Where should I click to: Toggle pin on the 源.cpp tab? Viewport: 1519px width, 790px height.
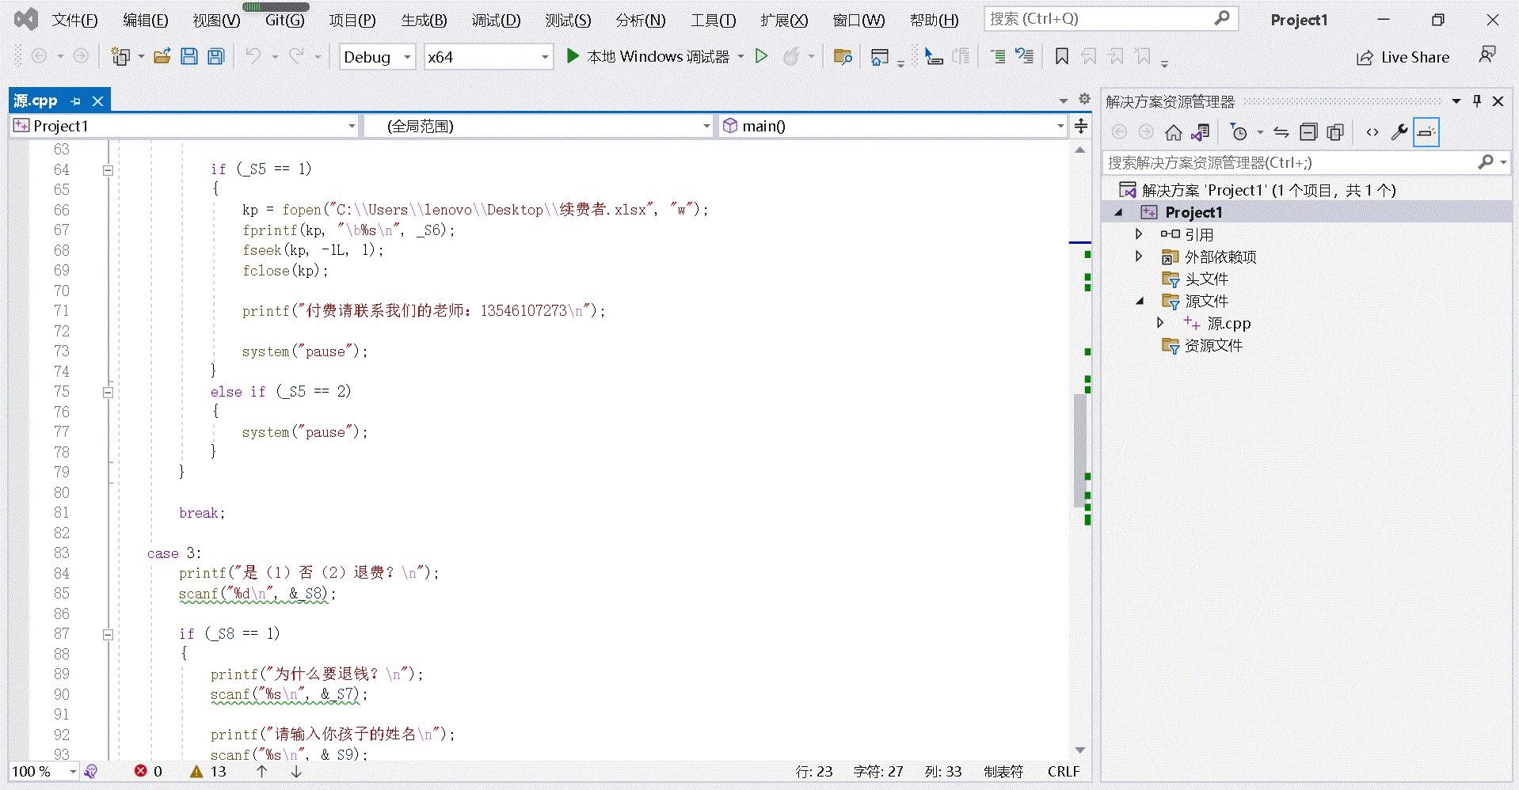[76, 101]
